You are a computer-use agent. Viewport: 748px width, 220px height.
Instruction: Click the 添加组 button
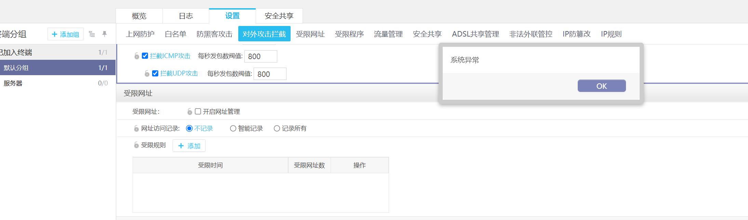(66, 34)
